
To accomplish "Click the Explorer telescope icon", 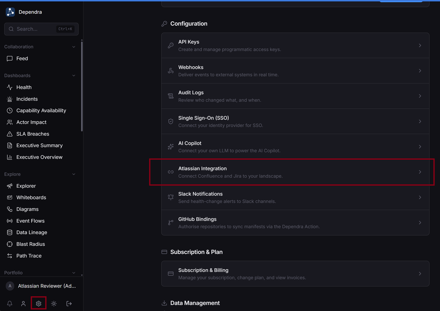I will pyautogui.click(x=10, y=186).
